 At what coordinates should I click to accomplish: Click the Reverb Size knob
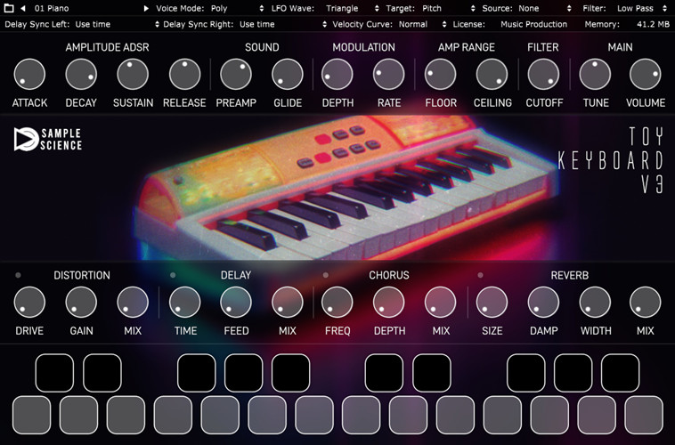pyautogui.click(x=492, y=303)
